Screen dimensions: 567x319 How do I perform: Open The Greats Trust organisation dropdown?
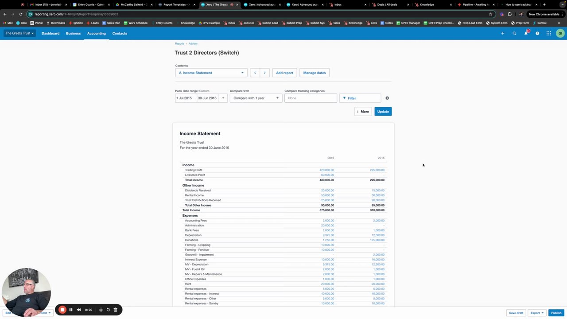coord(19,33)
